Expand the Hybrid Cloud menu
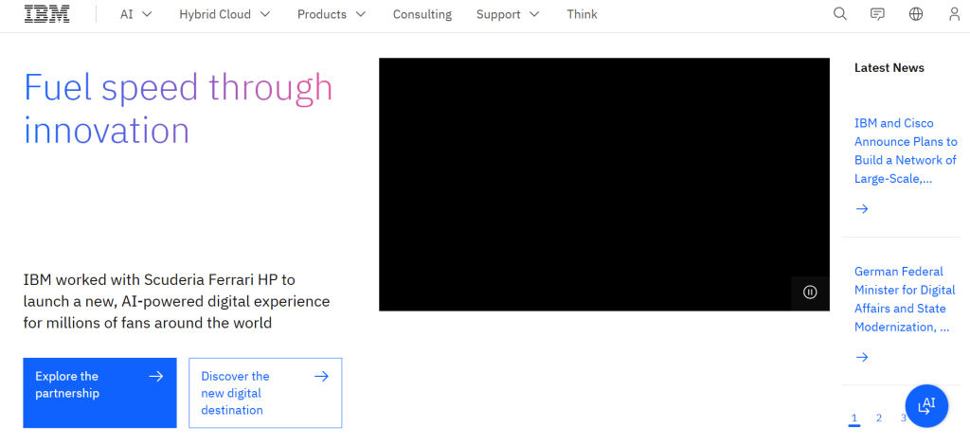 (x=225, y=14)
